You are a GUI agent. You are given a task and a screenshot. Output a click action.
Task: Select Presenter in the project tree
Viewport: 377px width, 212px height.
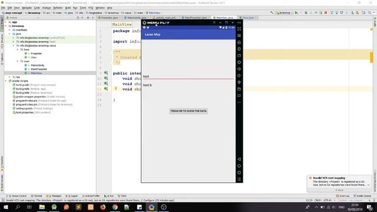click(x=36, y=54)
